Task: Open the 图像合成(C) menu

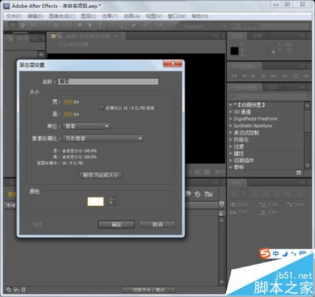Action: click(x=62, y=16)
